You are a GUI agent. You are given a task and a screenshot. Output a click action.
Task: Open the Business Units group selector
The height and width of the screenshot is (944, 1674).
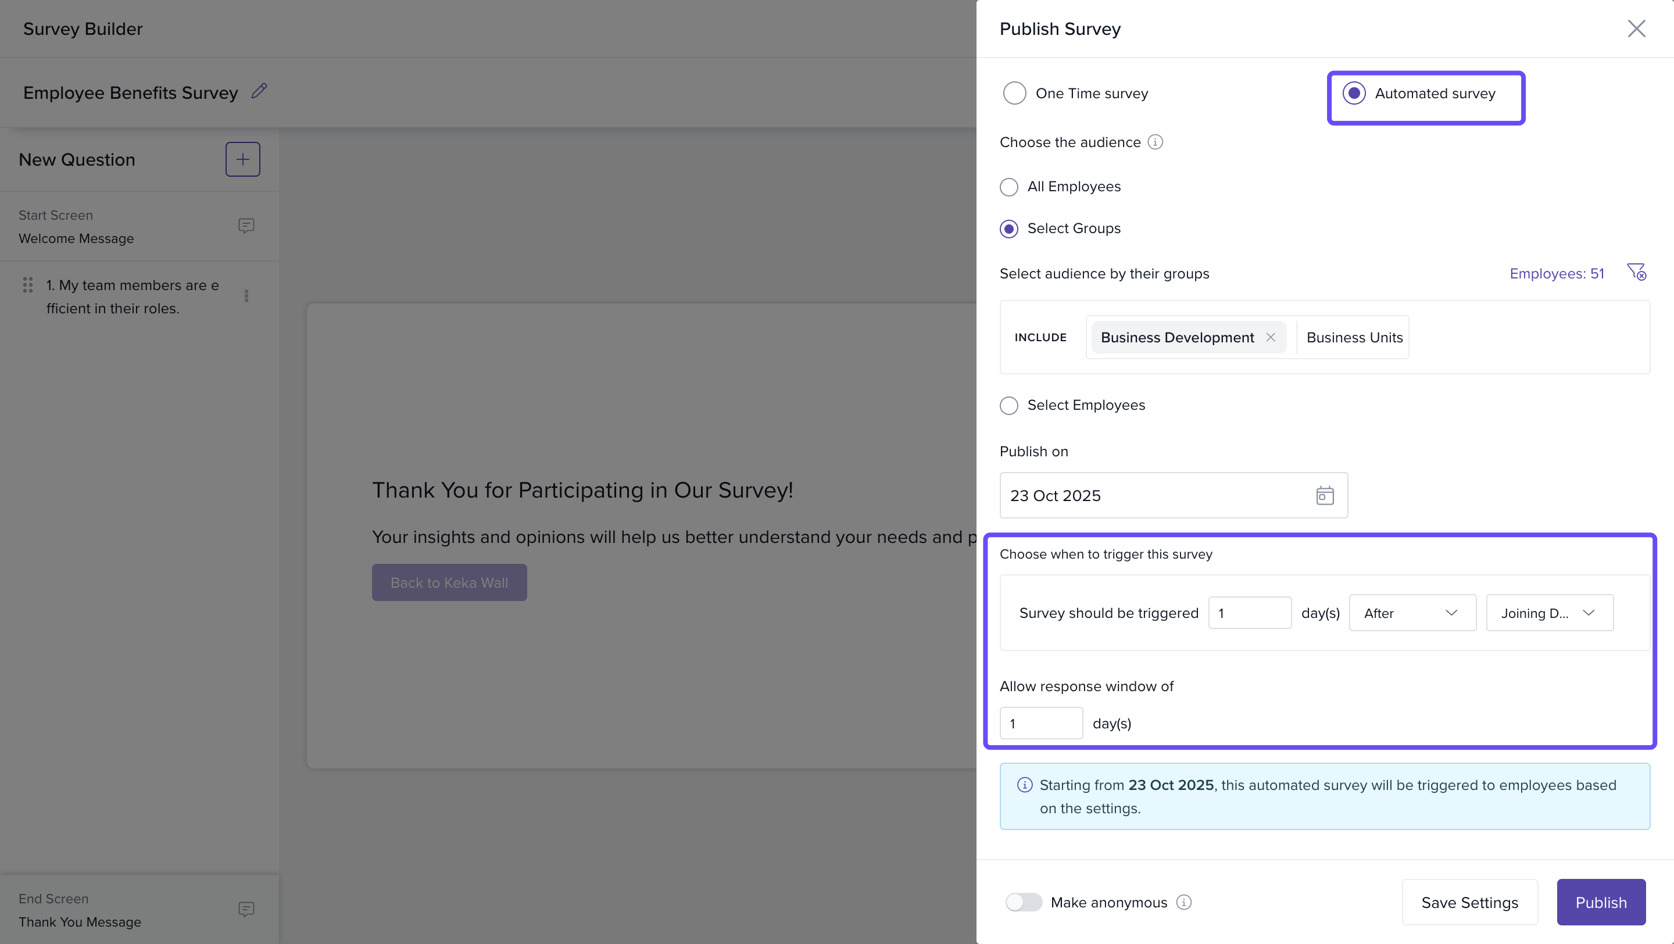click(1354, 337)
